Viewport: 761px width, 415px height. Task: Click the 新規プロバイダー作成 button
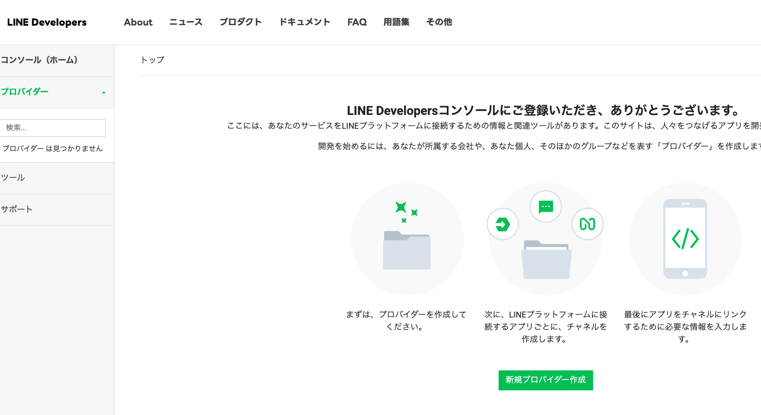click(x=546, y=380)
